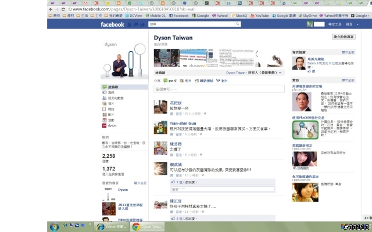This screenshot has height=232, width=372.
Task: Open the Dyson profile picture with fans
Action: (x=124, y=60)
